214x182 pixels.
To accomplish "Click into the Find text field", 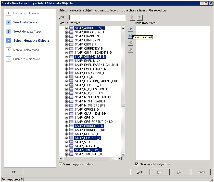I will coord(97,18).
